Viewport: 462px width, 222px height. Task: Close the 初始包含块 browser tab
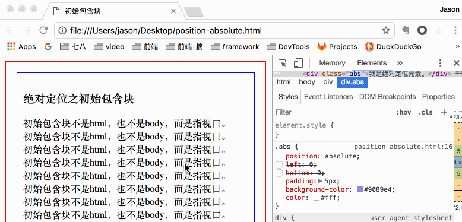pos(173,11)
